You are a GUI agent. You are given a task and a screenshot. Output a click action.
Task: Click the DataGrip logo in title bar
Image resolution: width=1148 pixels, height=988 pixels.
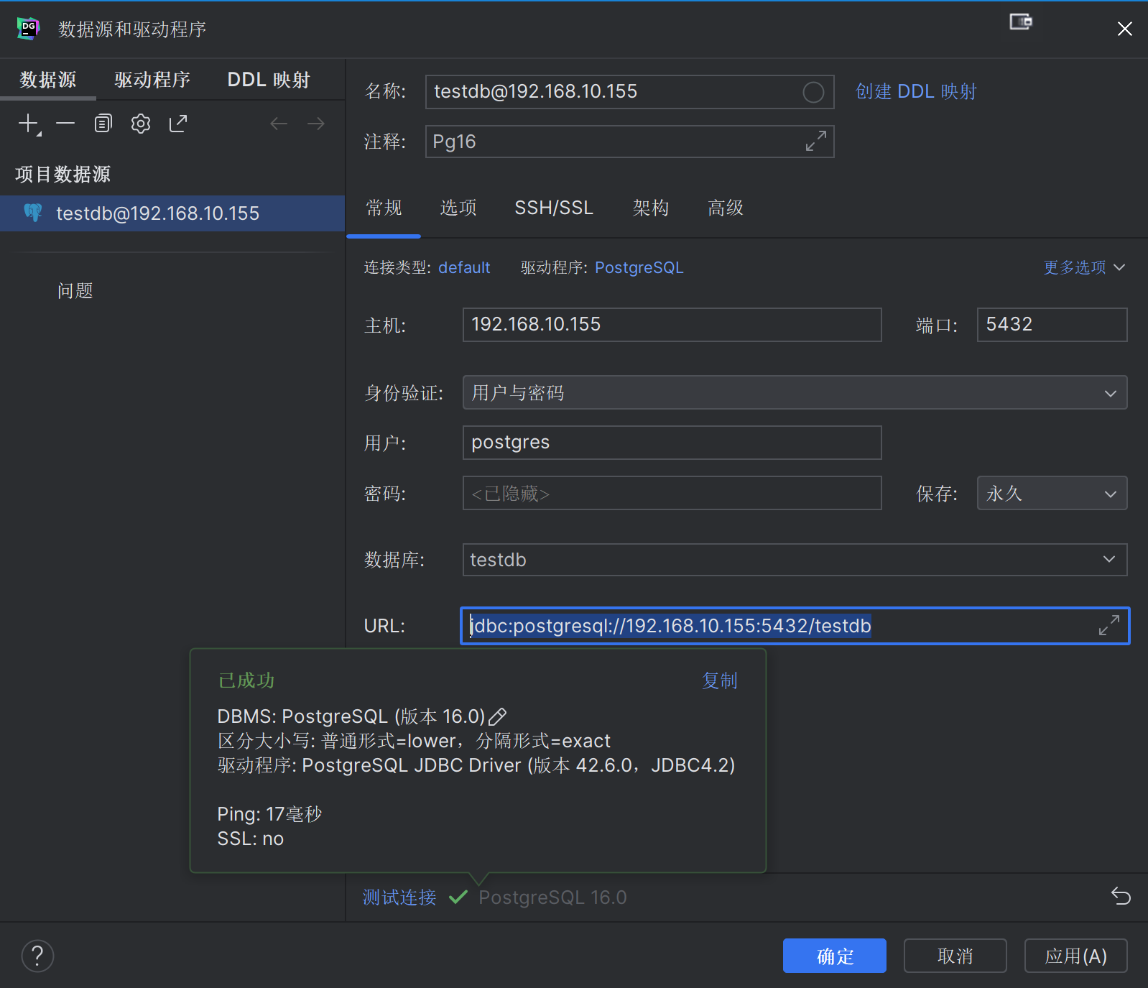point(28,29)
